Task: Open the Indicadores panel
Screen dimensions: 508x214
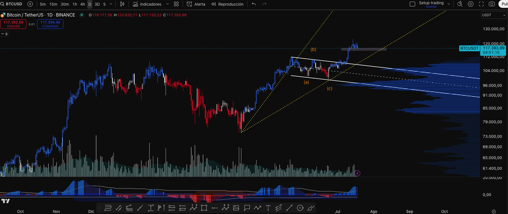Action: [147, 4]
